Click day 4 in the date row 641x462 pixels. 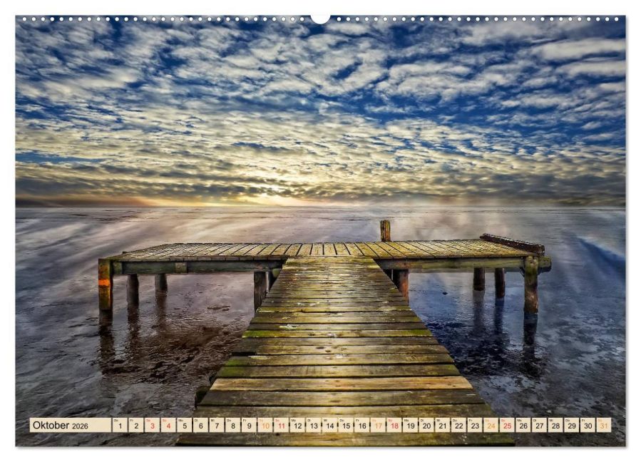coord(168,426)
